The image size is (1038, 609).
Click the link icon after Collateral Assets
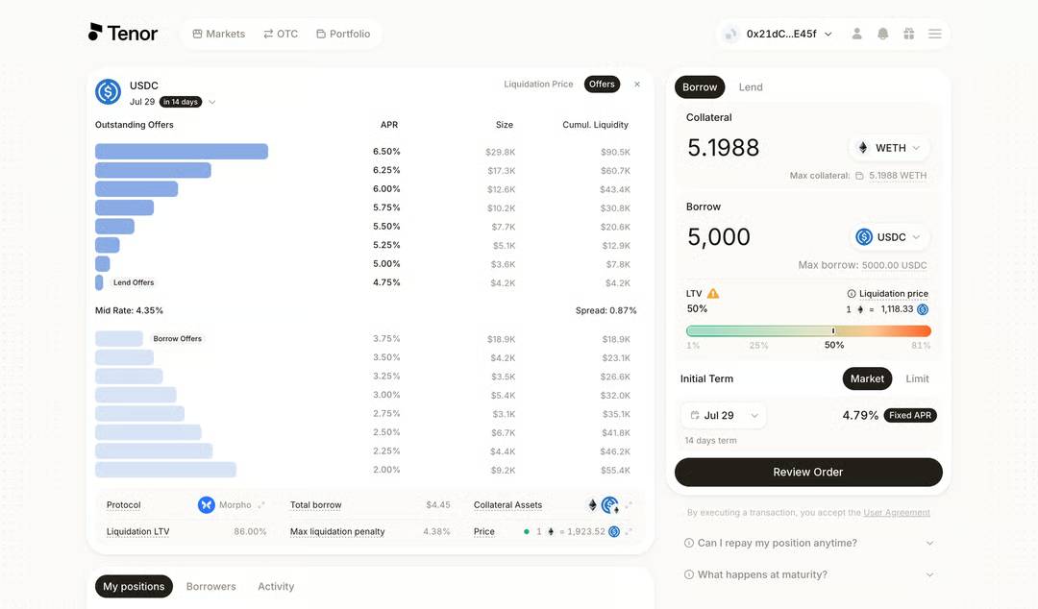click(x=629, y=505)
